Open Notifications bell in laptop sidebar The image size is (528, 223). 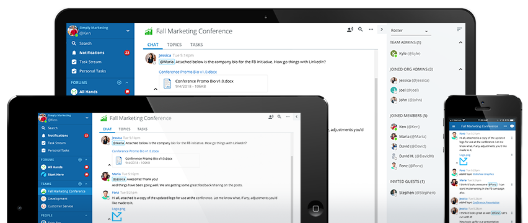pyautogui.click(x=74, y=53)
